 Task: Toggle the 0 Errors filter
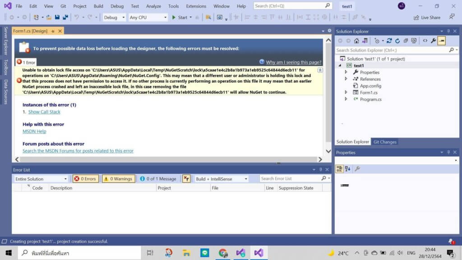85,179
